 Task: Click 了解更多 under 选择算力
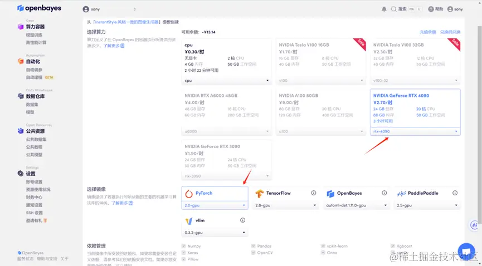114,46
